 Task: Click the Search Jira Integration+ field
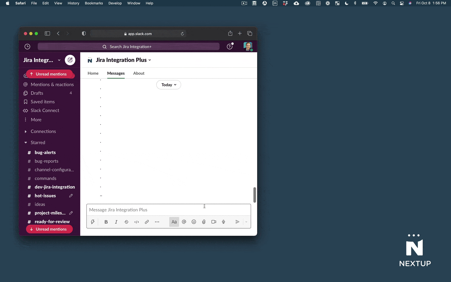click(x=129, y=47)
